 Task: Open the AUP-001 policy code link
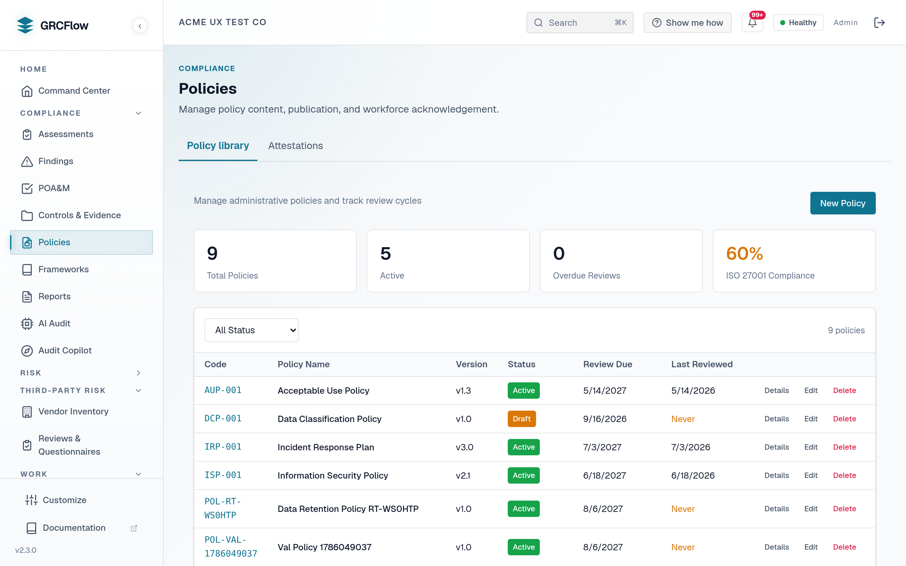[x=223, y=391]
